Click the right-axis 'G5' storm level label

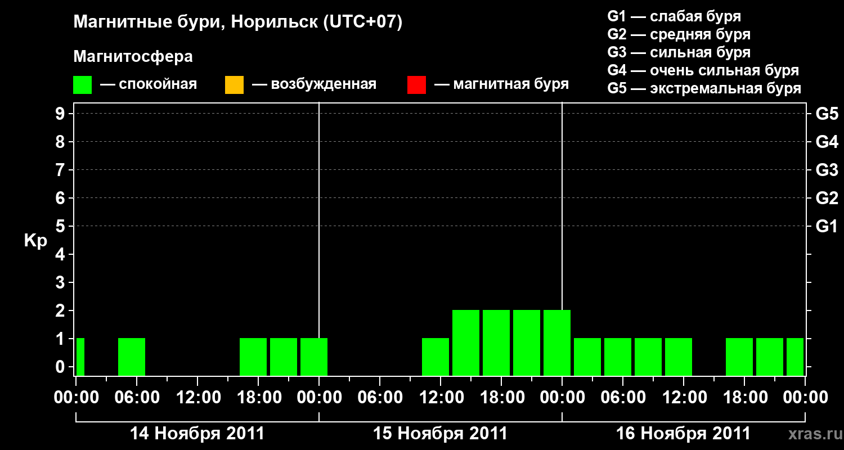827,114
